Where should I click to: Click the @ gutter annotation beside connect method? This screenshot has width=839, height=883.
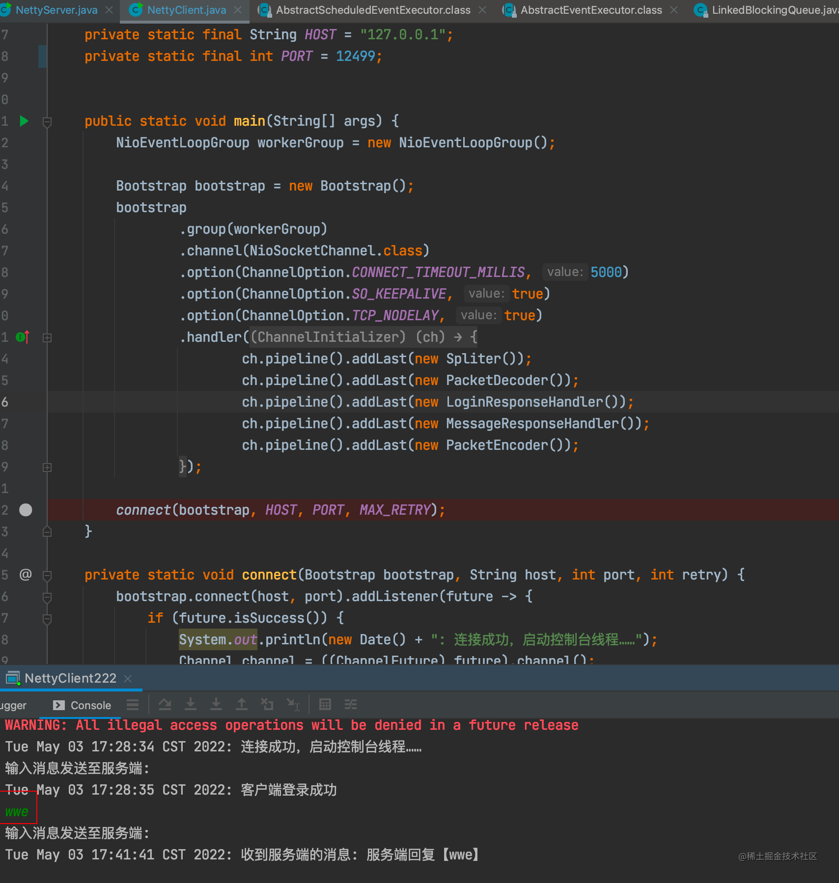pyautogui.click(x=26, y=574)
